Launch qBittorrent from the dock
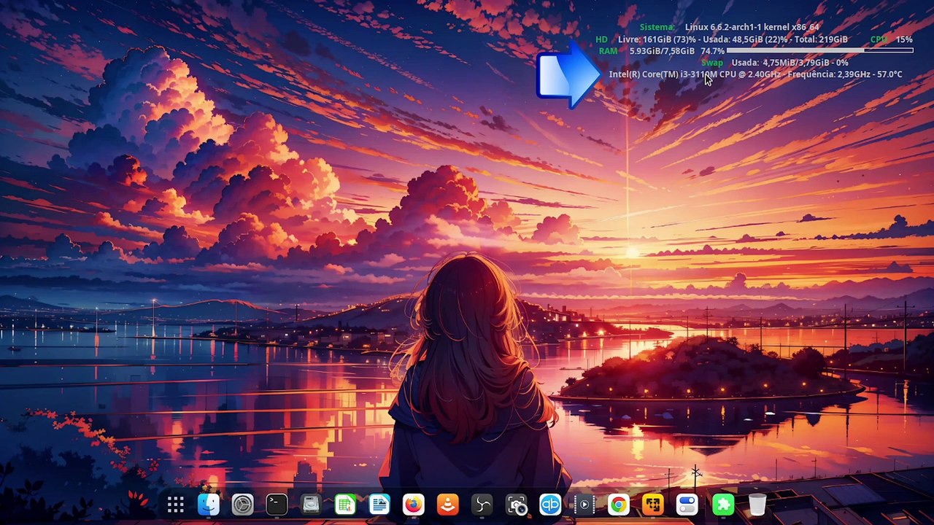 point(550,505)
